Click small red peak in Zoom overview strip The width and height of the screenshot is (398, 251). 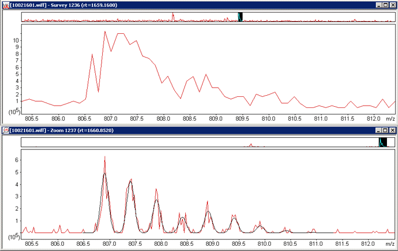coord(250,145)
